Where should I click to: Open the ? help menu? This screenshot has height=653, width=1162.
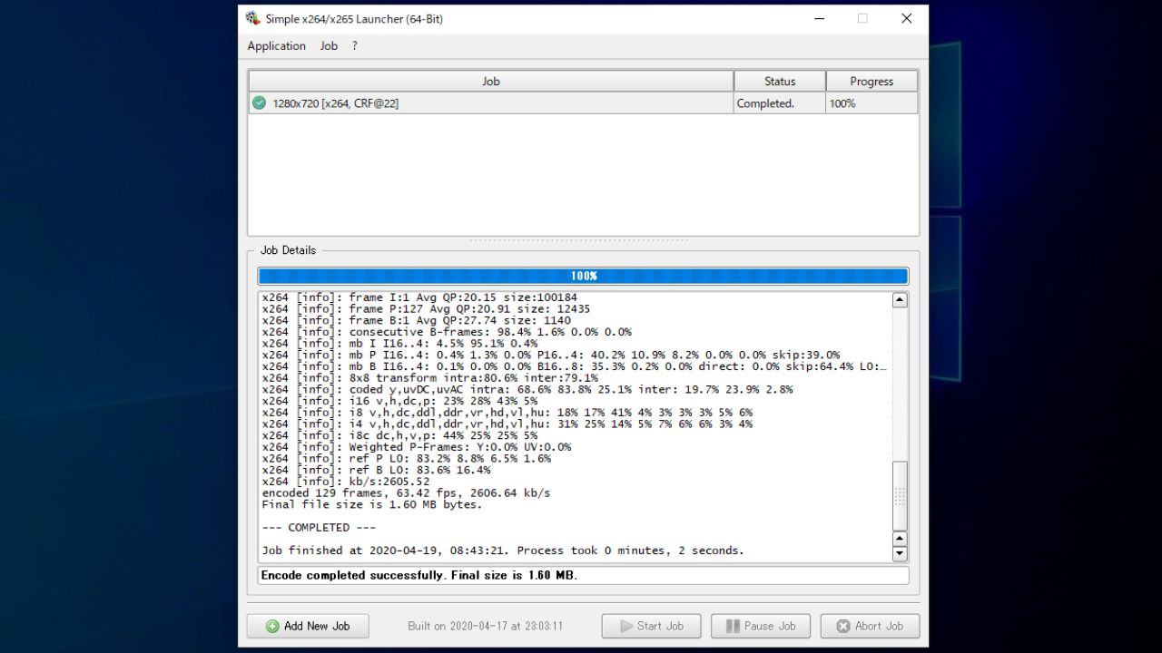354,46
